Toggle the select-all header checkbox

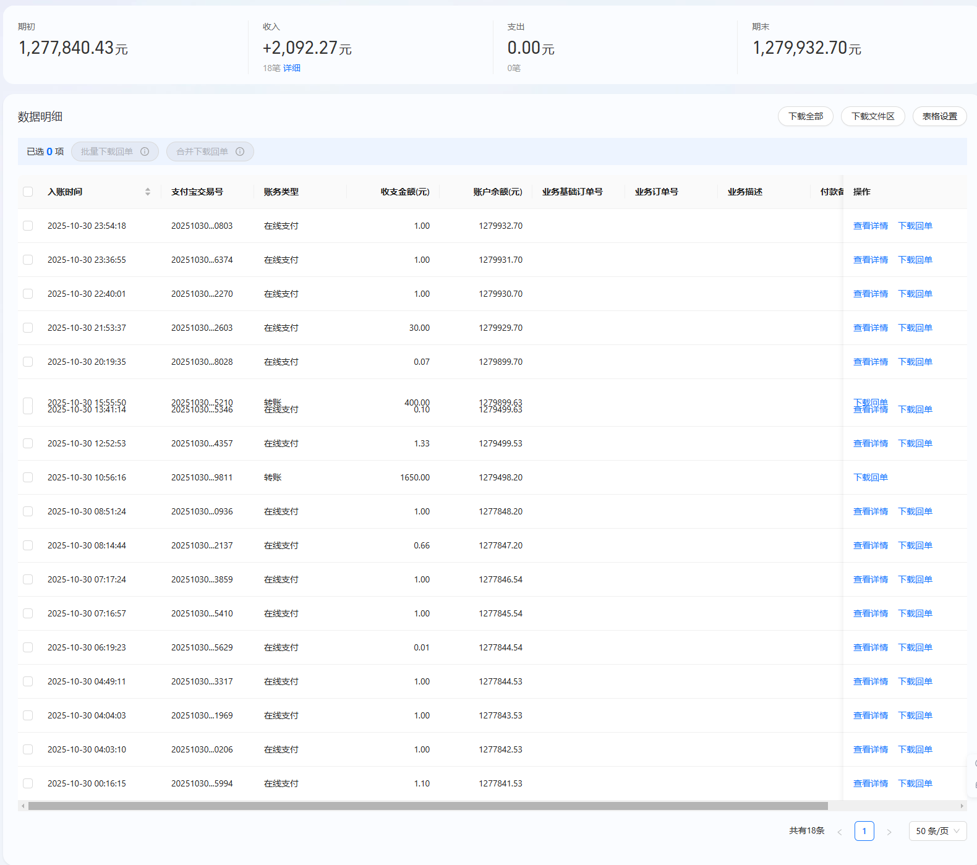[28, 192]
